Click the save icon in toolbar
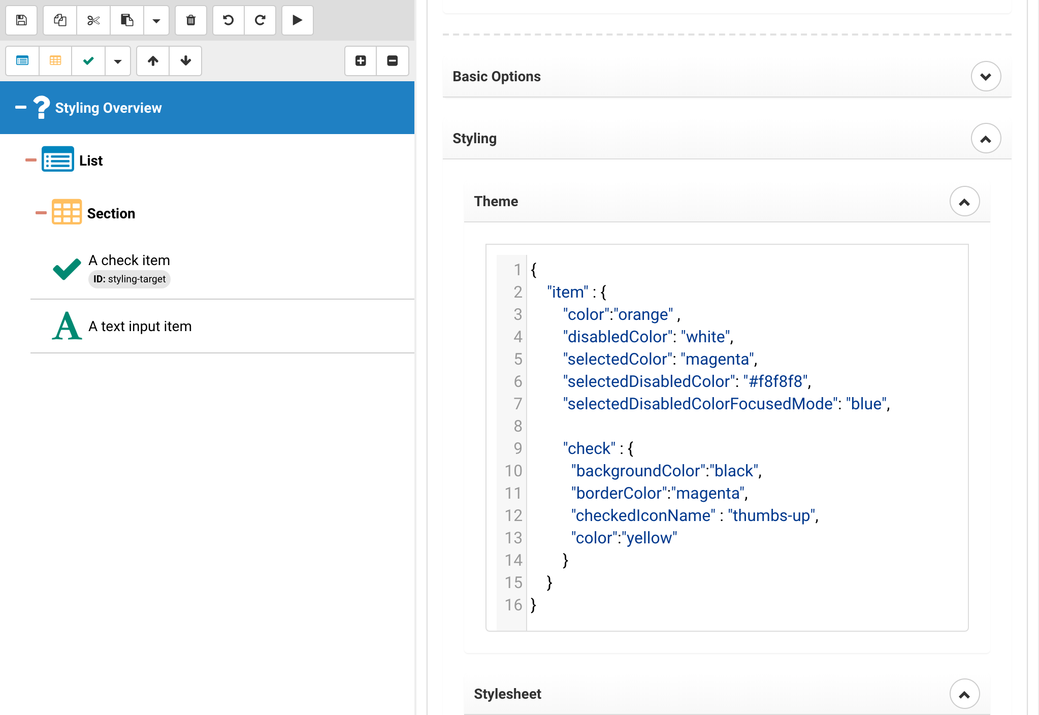 [21, 20]
